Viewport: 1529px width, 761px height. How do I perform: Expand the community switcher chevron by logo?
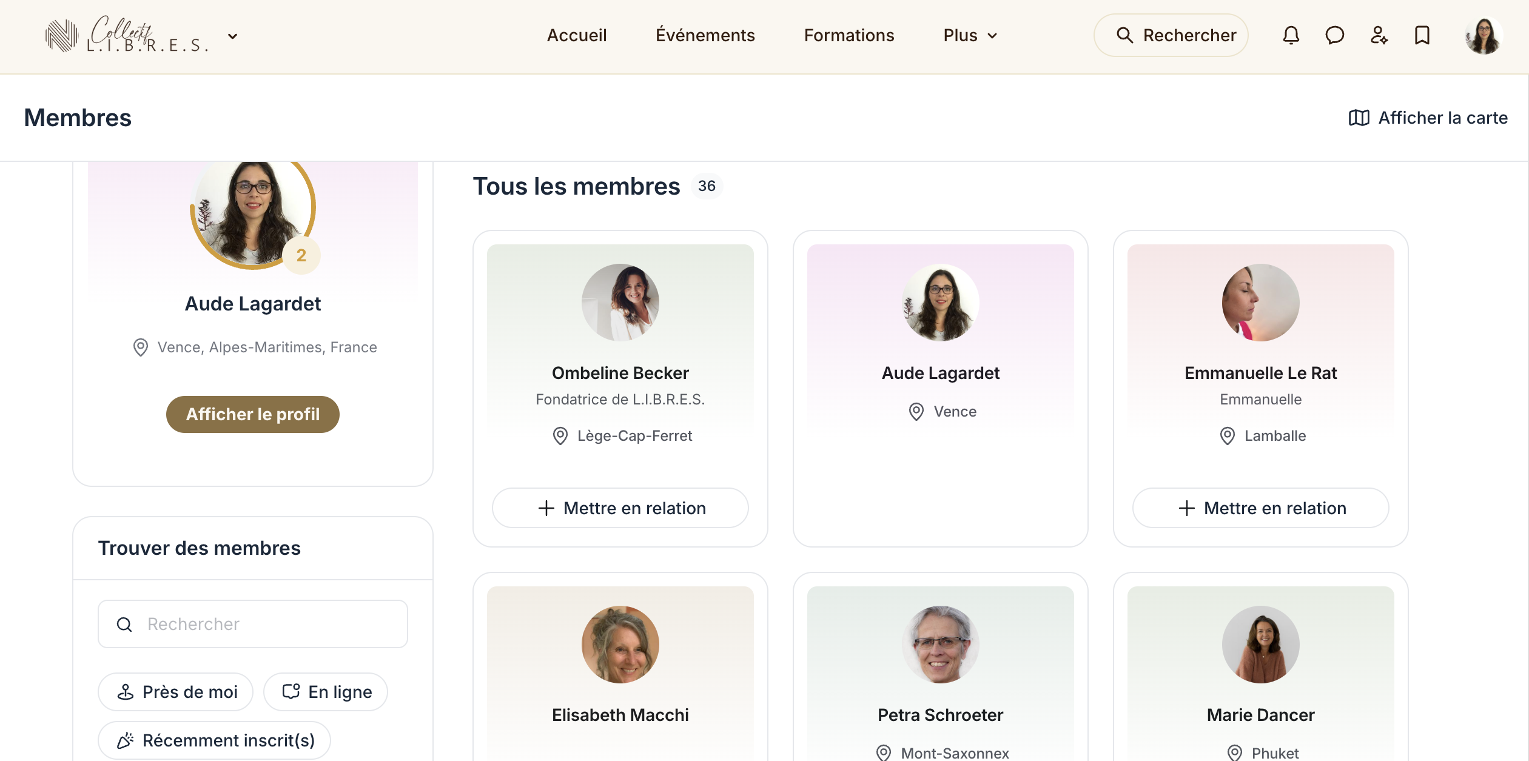click(x=232, y=36)
